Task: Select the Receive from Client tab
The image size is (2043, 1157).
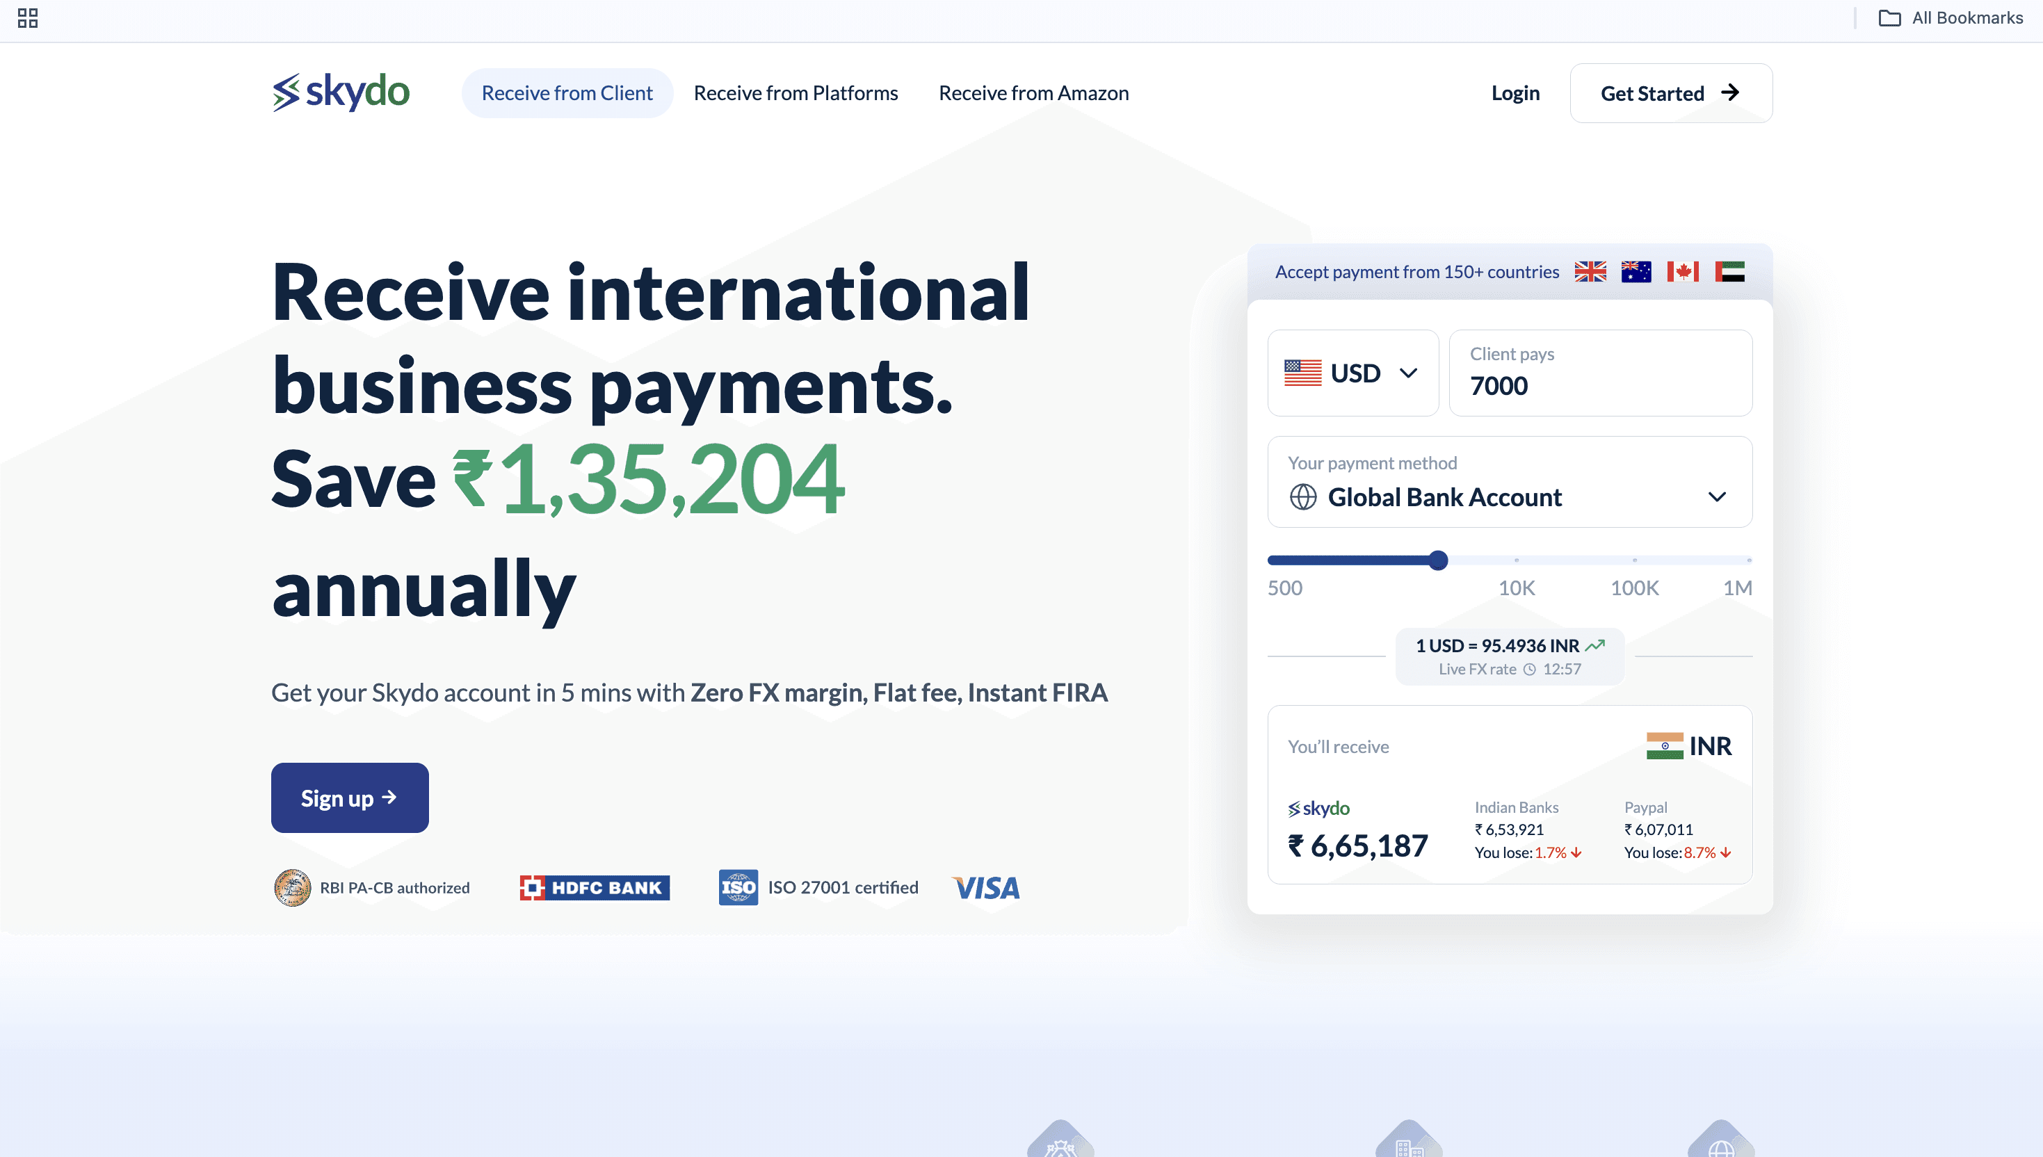Action: pos(567,93)
